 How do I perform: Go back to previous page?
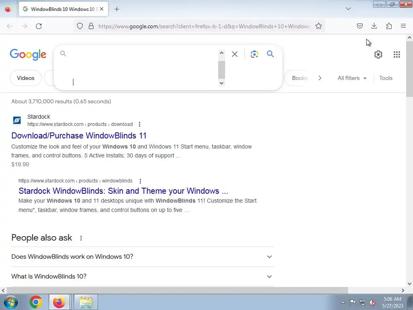click(x=10, y=26)
